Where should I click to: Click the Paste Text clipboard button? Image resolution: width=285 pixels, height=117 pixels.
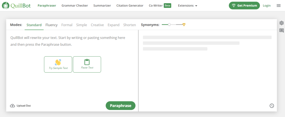[87, 64]
